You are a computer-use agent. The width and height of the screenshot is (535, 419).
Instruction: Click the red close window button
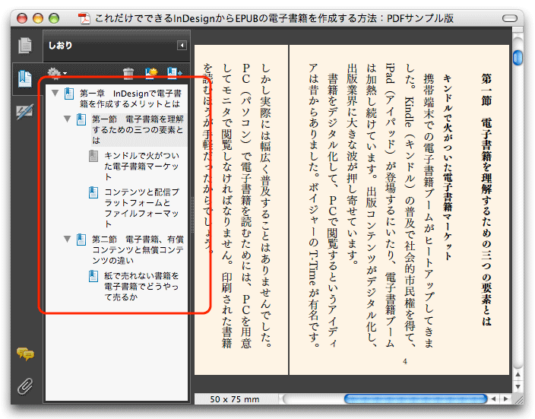click(22, 18)
